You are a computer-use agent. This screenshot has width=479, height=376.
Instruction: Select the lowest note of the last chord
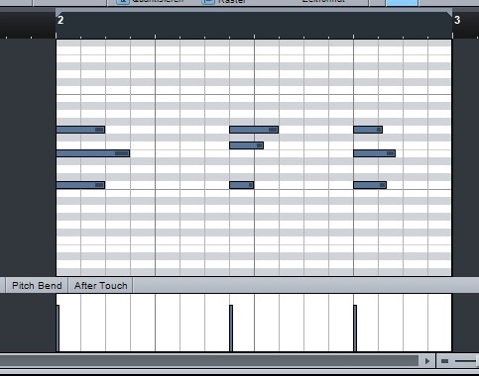pos(370,185)
